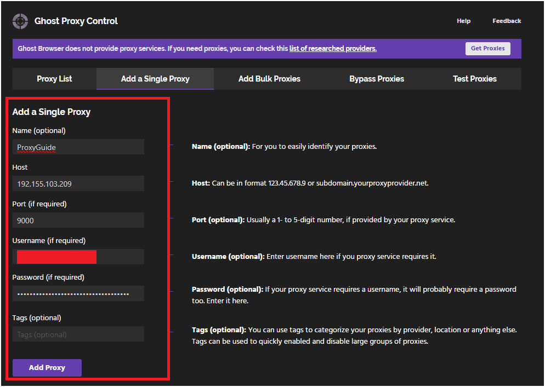Switch to the Bypass Proxies tab

(x=377, y=78)
